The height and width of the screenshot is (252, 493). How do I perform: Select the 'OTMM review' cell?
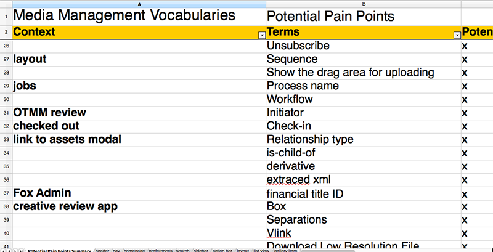[x=49, y=112]
